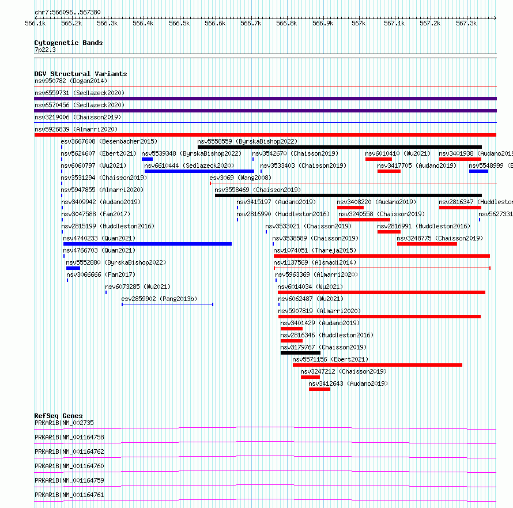Open PRKAR1B|NM_001164758 transcript
The width and height of the screenshot is (513, 508).
69,437
